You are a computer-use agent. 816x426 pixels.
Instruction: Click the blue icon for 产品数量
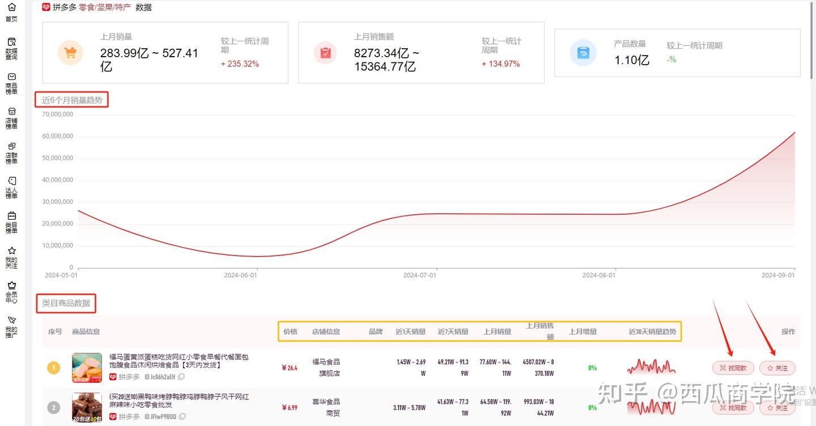(x=583, y=53)
